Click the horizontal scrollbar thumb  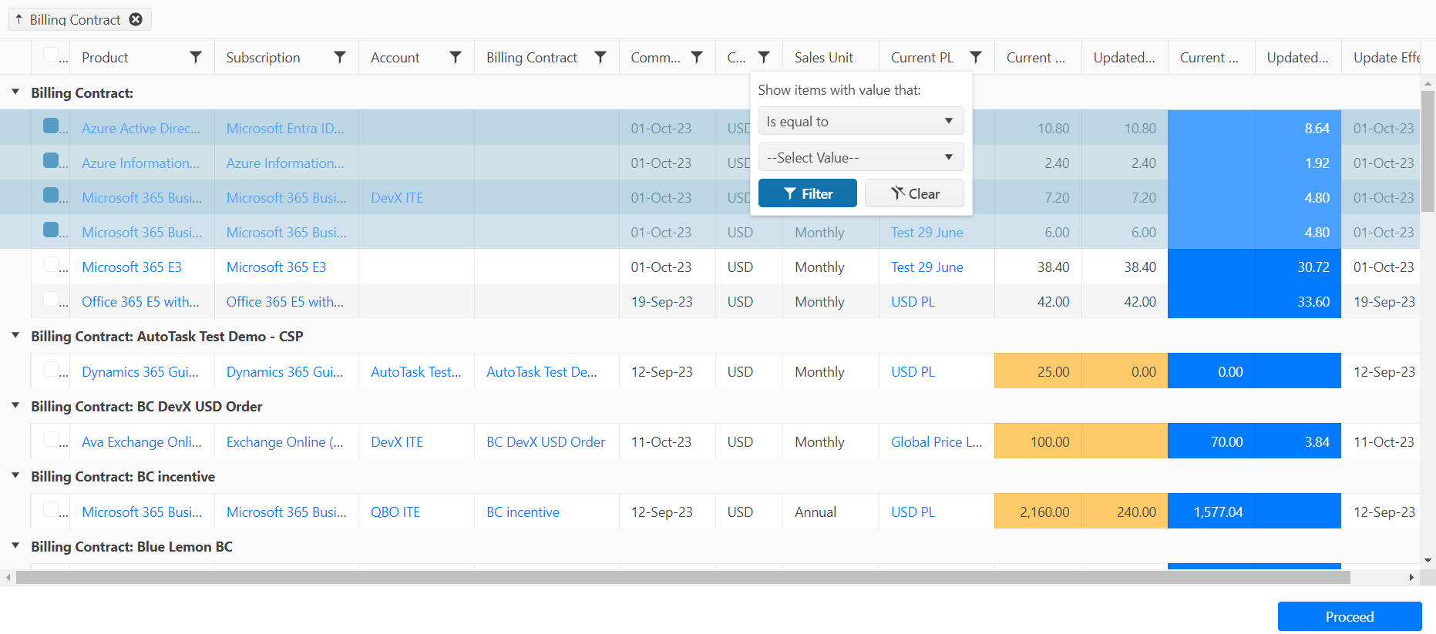683,577
